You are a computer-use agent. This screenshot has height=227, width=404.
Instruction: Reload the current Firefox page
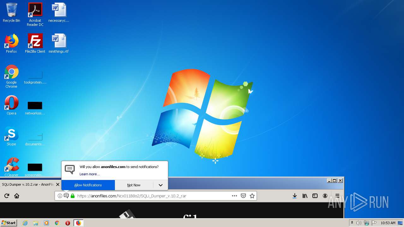(7, 196)
